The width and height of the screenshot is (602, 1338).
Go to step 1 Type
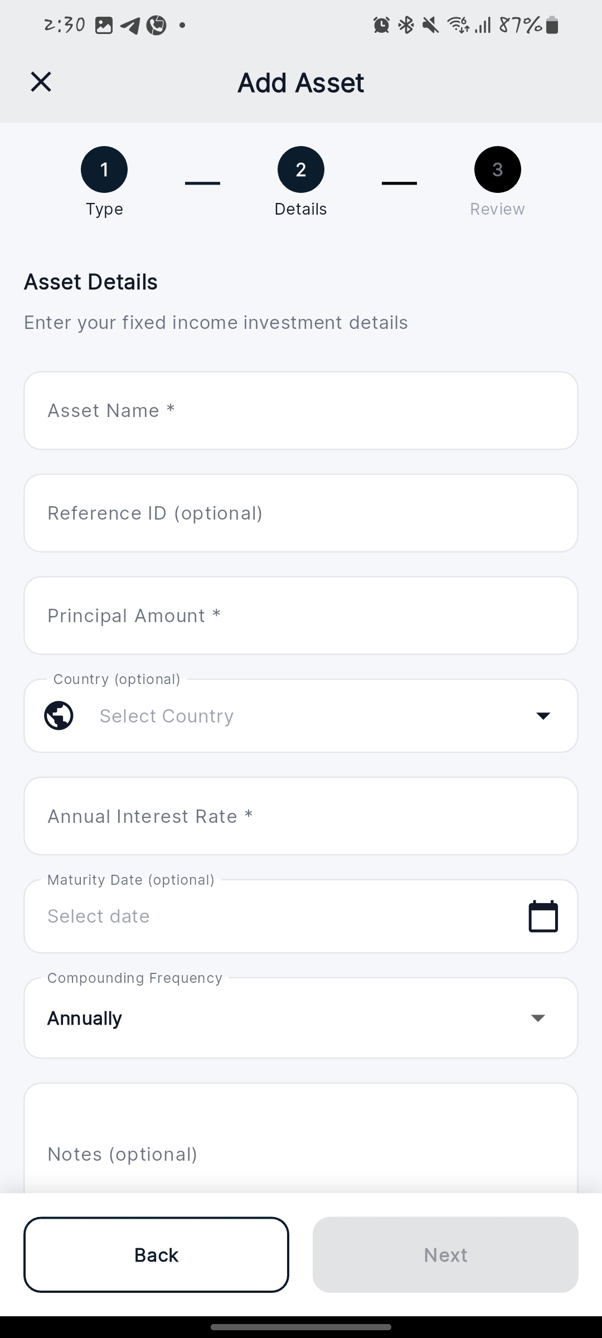coord(104,169)
